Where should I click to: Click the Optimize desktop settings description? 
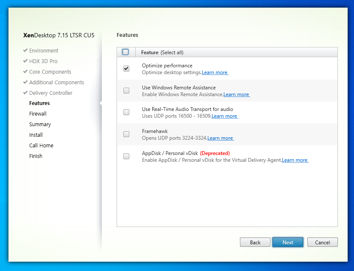(x=172, y=72)
